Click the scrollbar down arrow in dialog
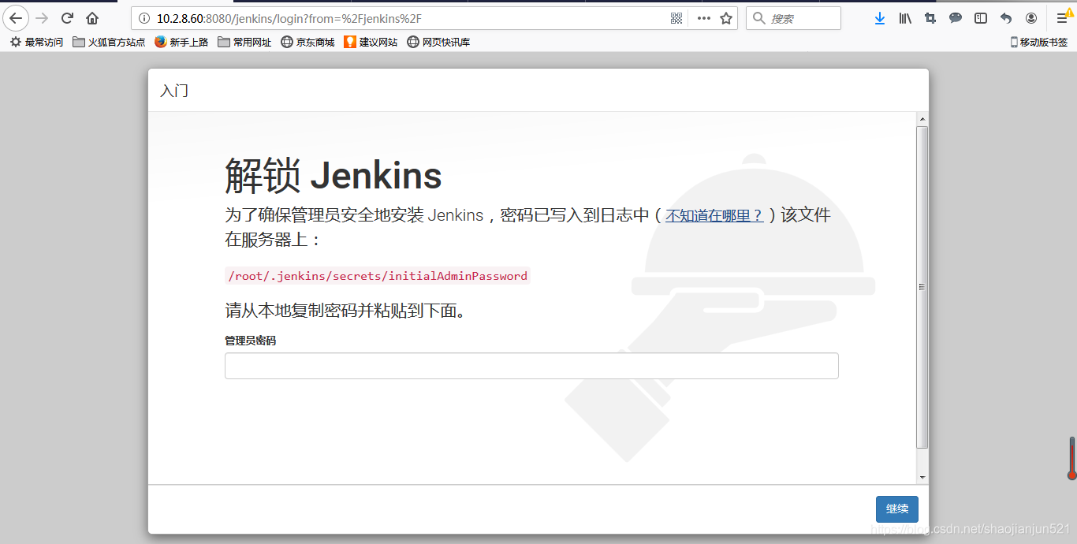Viewport: 1077px width, 544px height. pos(922,477)
